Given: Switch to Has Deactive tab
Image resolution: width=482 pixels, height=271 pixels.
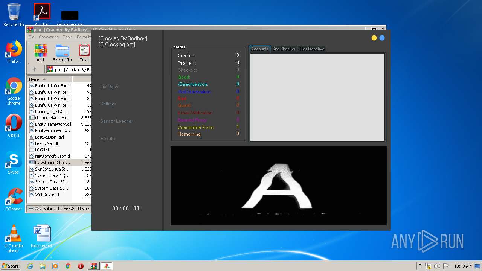Looking at the screenshot, I should click(x=312, y=49).
